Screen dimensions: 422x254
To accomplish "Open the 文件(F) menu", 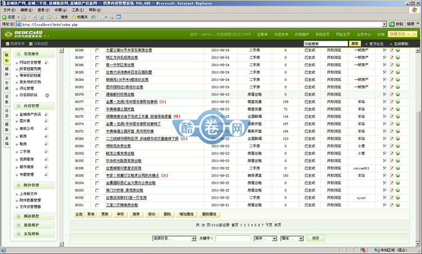I will [x=9, y=10].
